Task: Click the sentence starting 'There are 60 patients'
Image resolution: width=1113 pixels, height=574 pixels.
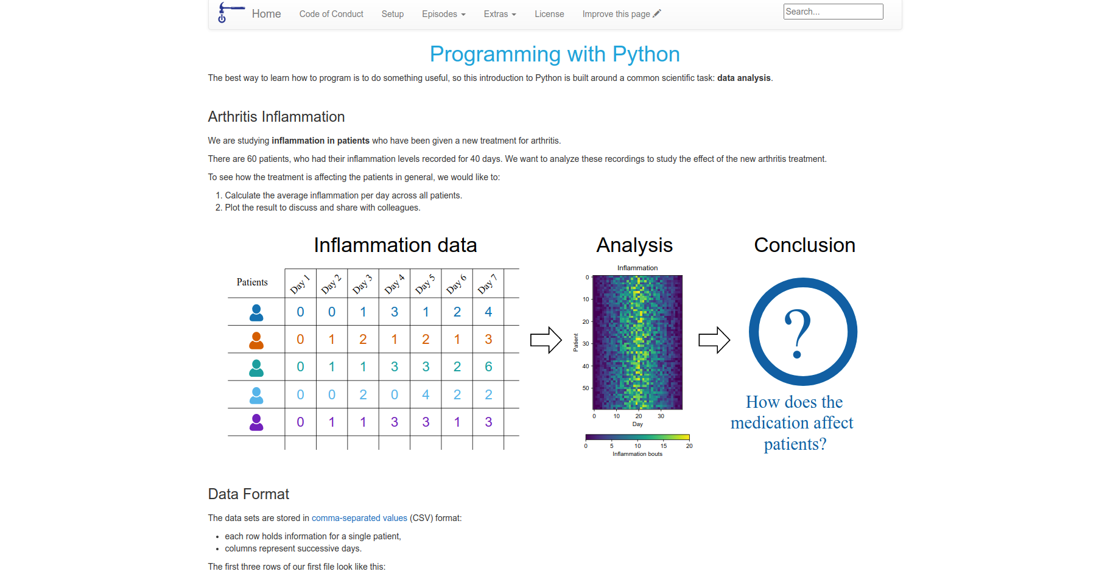Action: [517, 159]
